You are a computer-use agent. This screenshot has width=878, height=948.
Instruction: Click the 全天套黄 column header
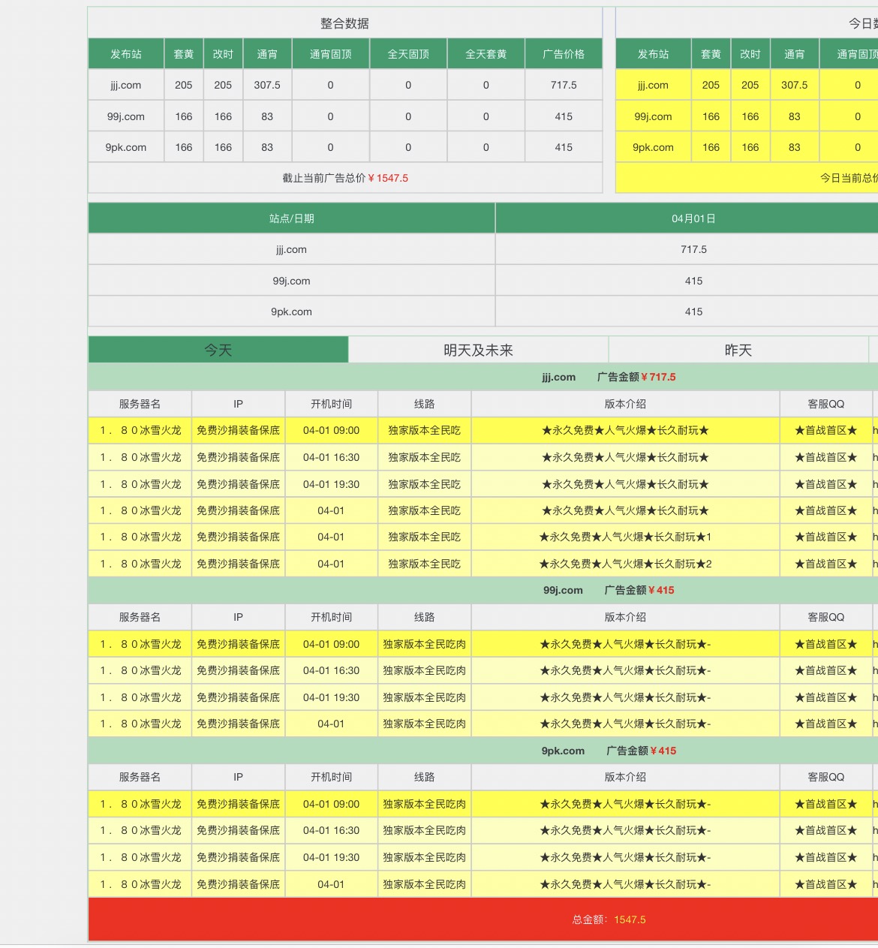click(x=486, y=54)
